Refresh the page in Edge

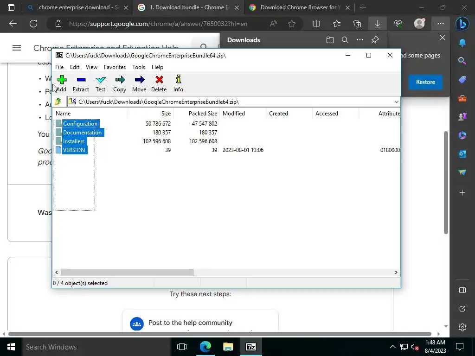click(x=33, y=24)
